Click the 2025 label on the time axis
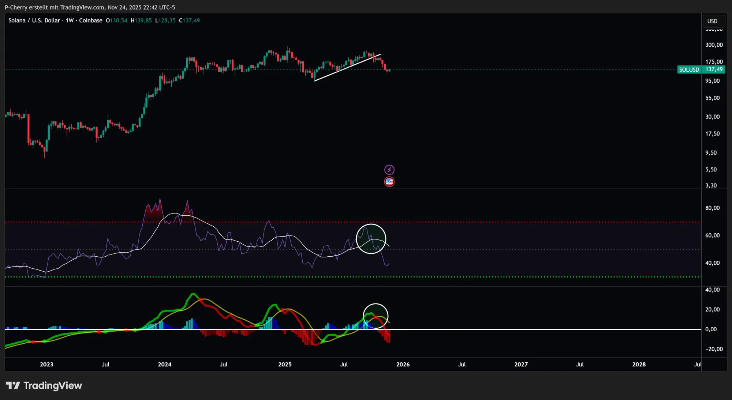This screenshot has height=400, width=732. 285,364
